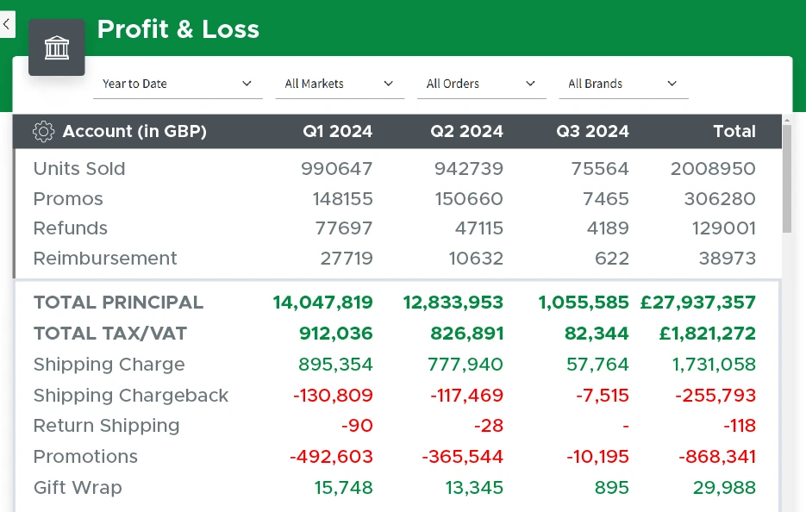
Task: Click the Profit & Loss page title
Action: point(178,28)
